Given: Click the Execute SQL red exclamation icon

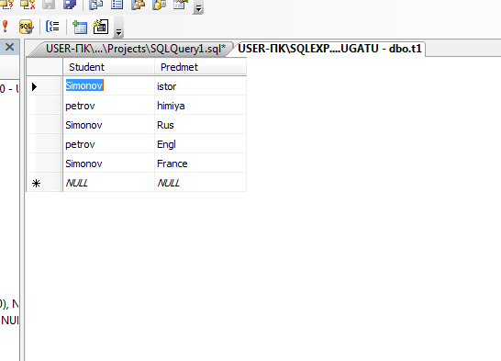Looking at the screenshot, I should tap(5, 27).
